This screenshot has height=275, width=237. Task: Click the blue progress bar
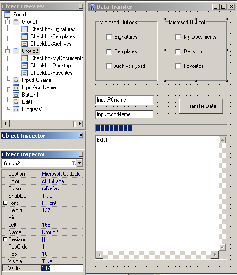[161, 128]
